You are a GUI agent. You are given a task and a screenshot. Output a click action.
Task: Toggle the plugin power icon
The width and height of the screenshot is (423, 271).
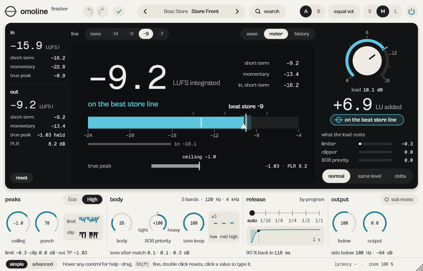[412, 11]
